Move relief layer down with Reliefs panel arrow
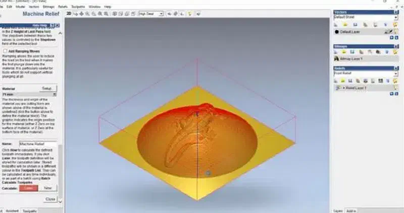Image resolution: width=404 pixels, height=213 pixels. click(x=396, y=94)
